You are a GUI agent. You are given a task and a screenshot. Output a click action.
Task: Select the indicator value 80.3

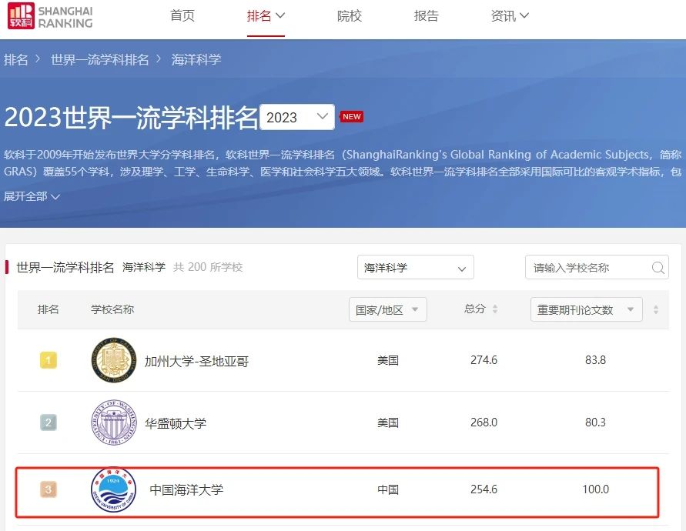pos(595,422)
